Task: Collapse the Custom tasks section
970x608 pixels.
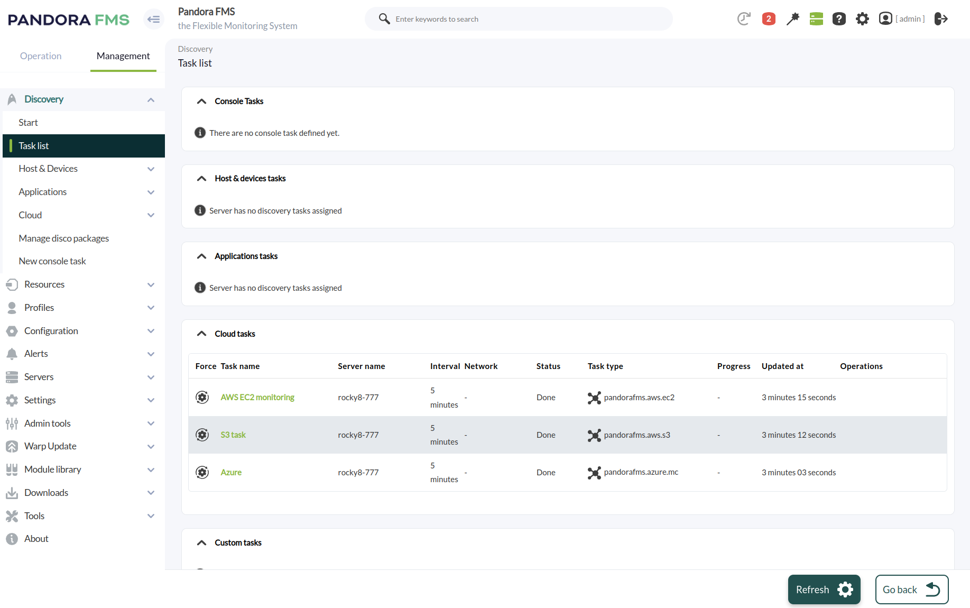Action: tap(201, 543)
